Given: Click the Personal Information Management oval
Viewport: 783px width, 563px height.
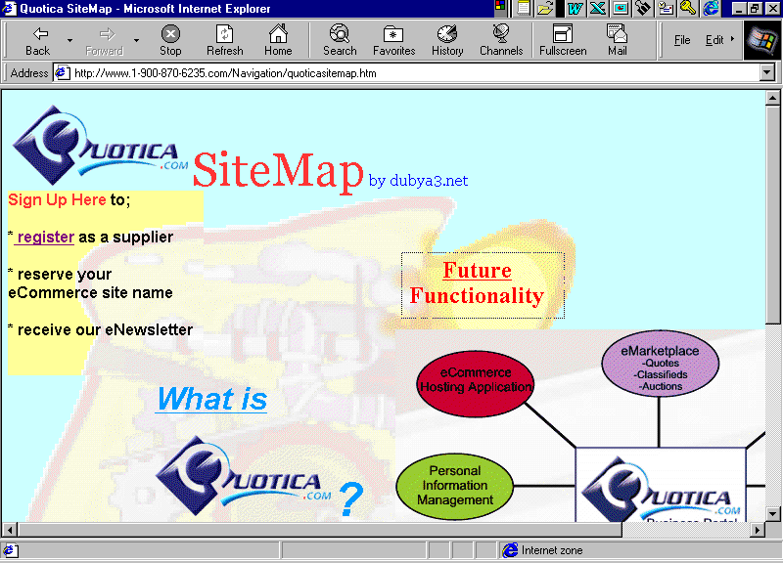Looking at the screenshot, I should coord(455,486).
